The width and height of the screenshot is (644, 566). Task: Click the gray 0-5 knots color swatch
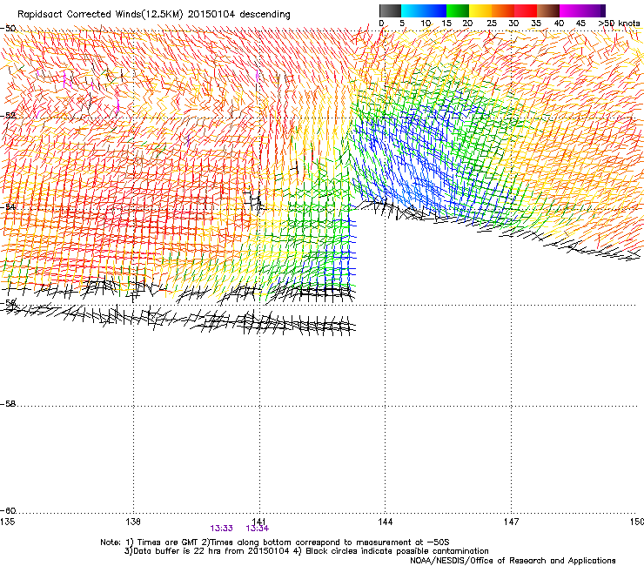[390, 10]
